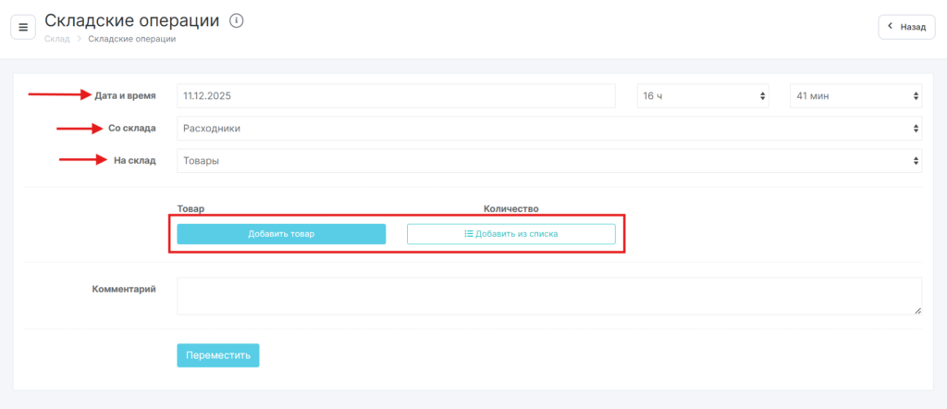This screenshot has height=409, width=947.
Task: Click the Дата и время field label
Action: [x=125, y=95]
